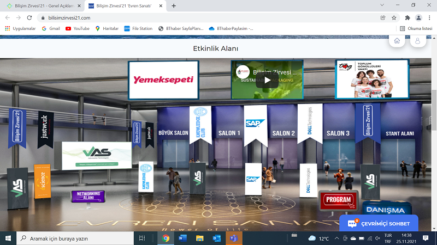The width and height of the screenshot is (437, 245).
Task: Open Word from the taskbar
Action: click(x=182, y=238)
